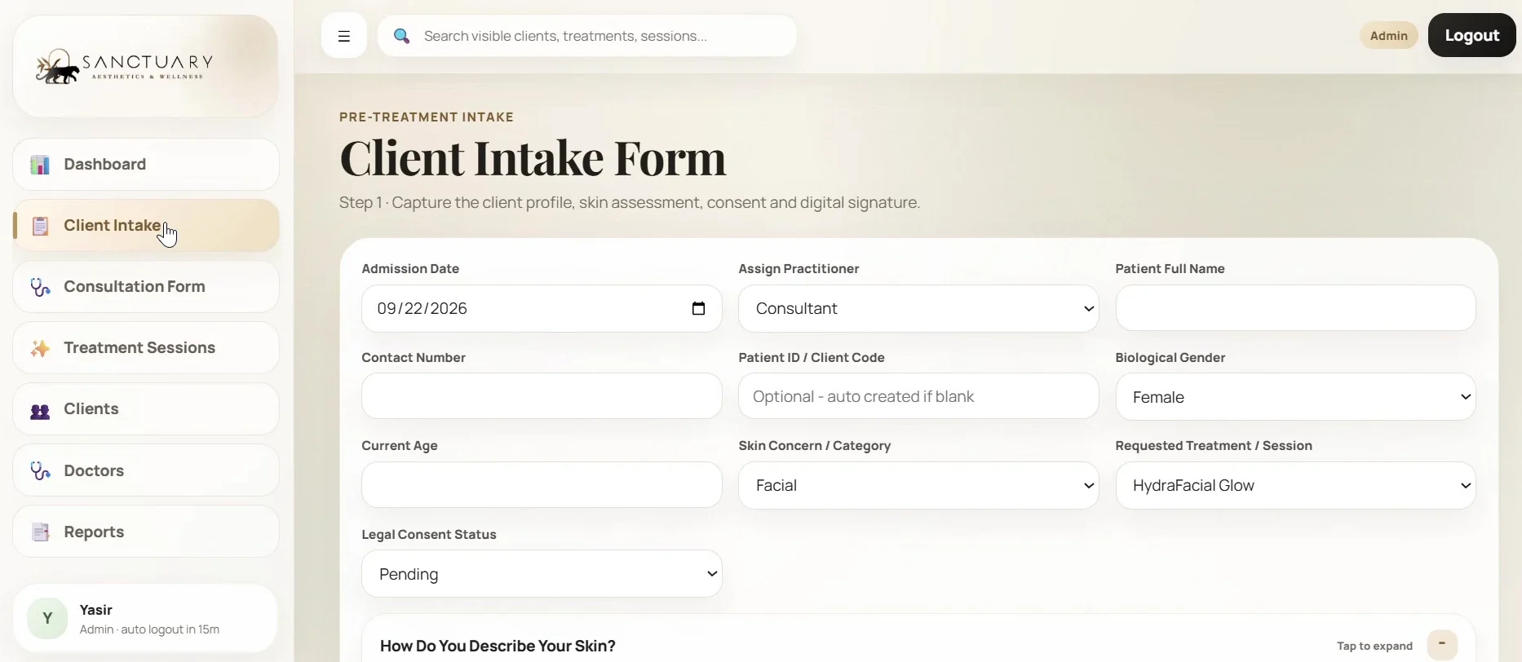Open the Clients menu item
The width and height of the screenshot is (1522, 662).
(x=146, y=409)
